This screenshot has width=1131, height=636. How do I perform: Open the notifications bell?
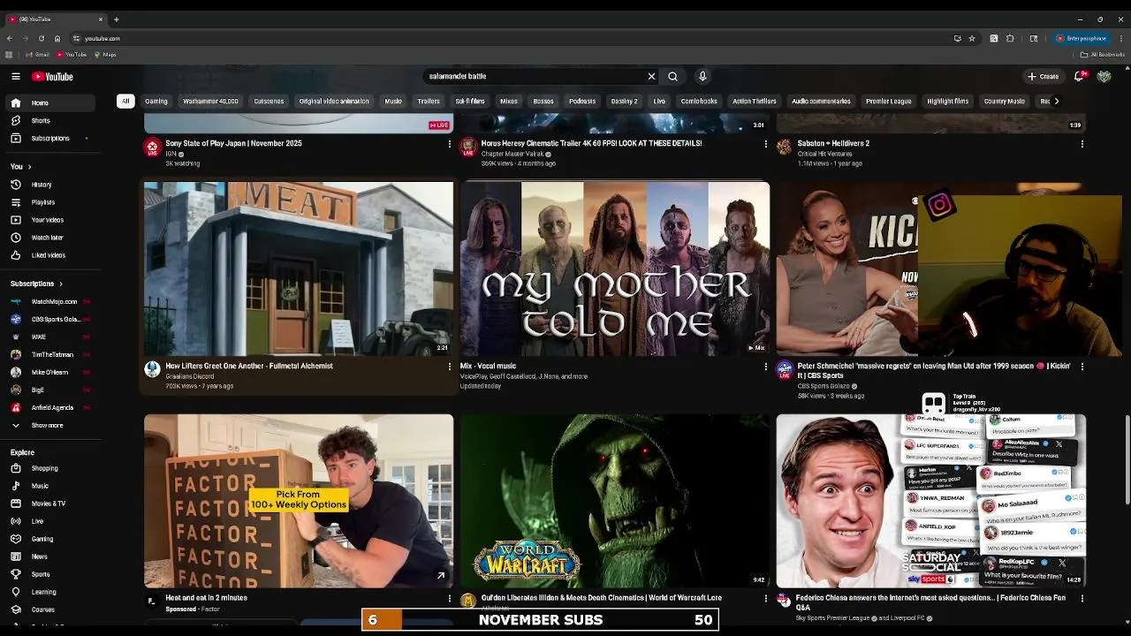(1079, 77)
